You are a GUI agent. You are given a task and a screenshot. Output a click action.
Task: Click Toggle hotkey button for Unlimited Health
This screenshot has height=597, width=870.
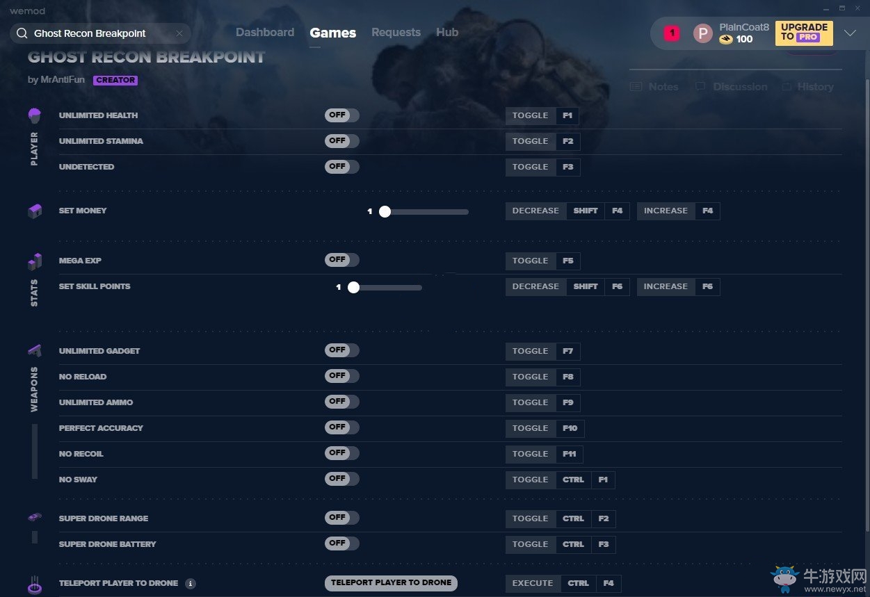[x=531, y=116]
